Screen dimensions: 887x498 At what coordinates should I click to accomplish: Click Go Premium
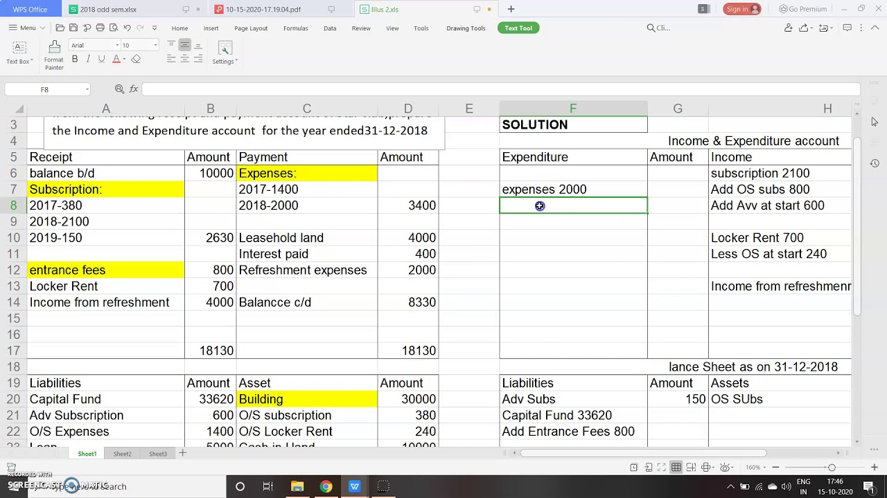803,9
